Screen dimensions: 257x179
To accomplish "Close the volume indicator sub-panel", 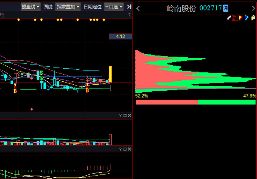I will click(x=130, y=116).
